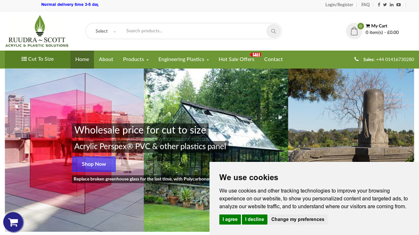The image size is (419, 235).
Task: Go to the About page
Action: click(x=106, y=60)
